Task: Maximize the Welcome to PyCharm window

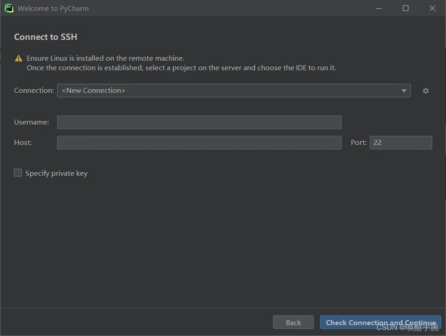Action: click(x=406, y=8)
